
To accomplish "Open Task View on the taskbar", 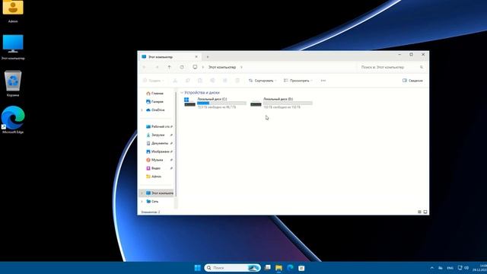I will click(267, 268).
